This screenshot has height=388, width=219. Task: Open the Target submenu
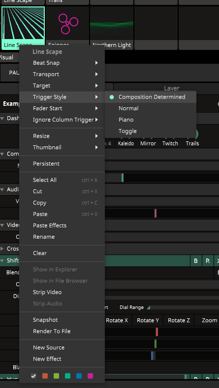pyautogui.click(x=62, y=86)
